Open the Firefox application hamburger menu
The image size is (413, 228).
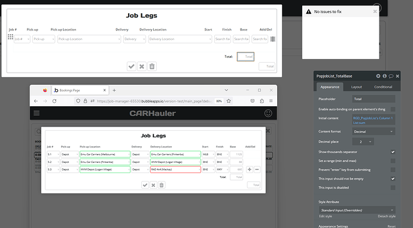point(271,101)
